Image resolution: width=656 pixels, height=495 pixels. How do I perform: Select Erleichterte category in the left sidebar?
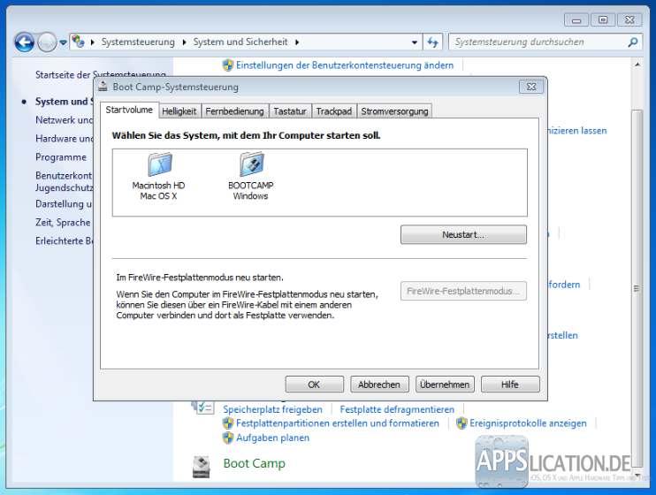[64, 241]
